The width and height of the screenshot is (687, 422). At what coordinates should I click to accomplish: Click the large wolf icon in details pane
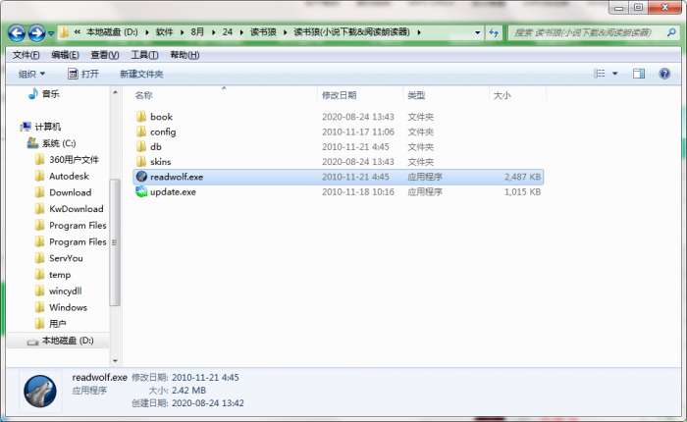pyautogui.click(x=40, y=391)
